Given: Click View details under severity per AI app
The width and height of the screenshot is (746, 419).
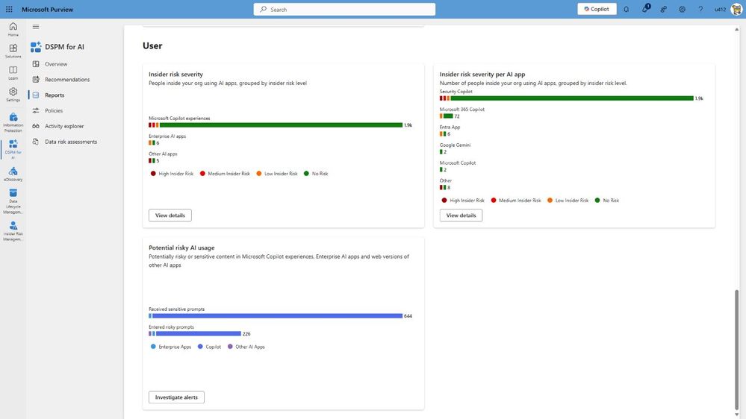Looking at the screenshot, I should pos(461,215).
